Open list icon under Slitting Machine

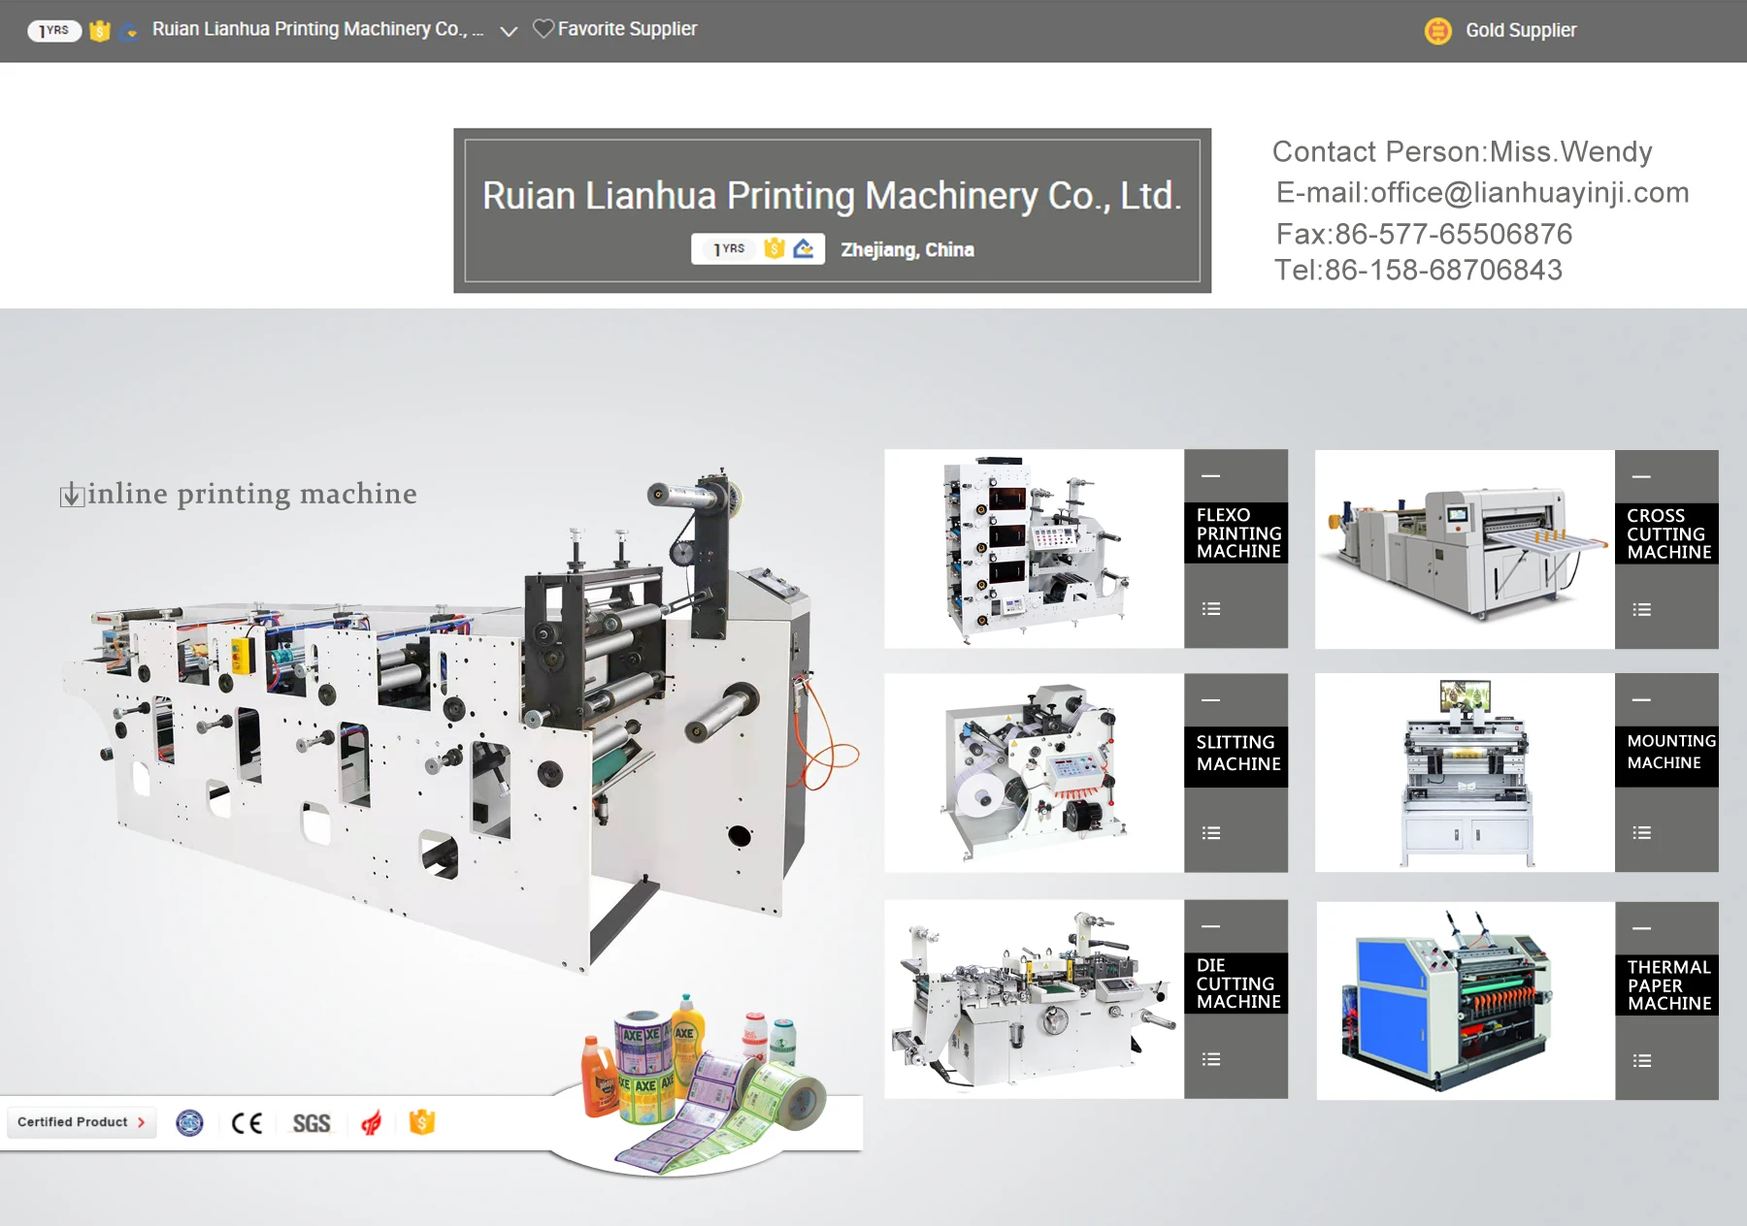[x=1210, y=833]
